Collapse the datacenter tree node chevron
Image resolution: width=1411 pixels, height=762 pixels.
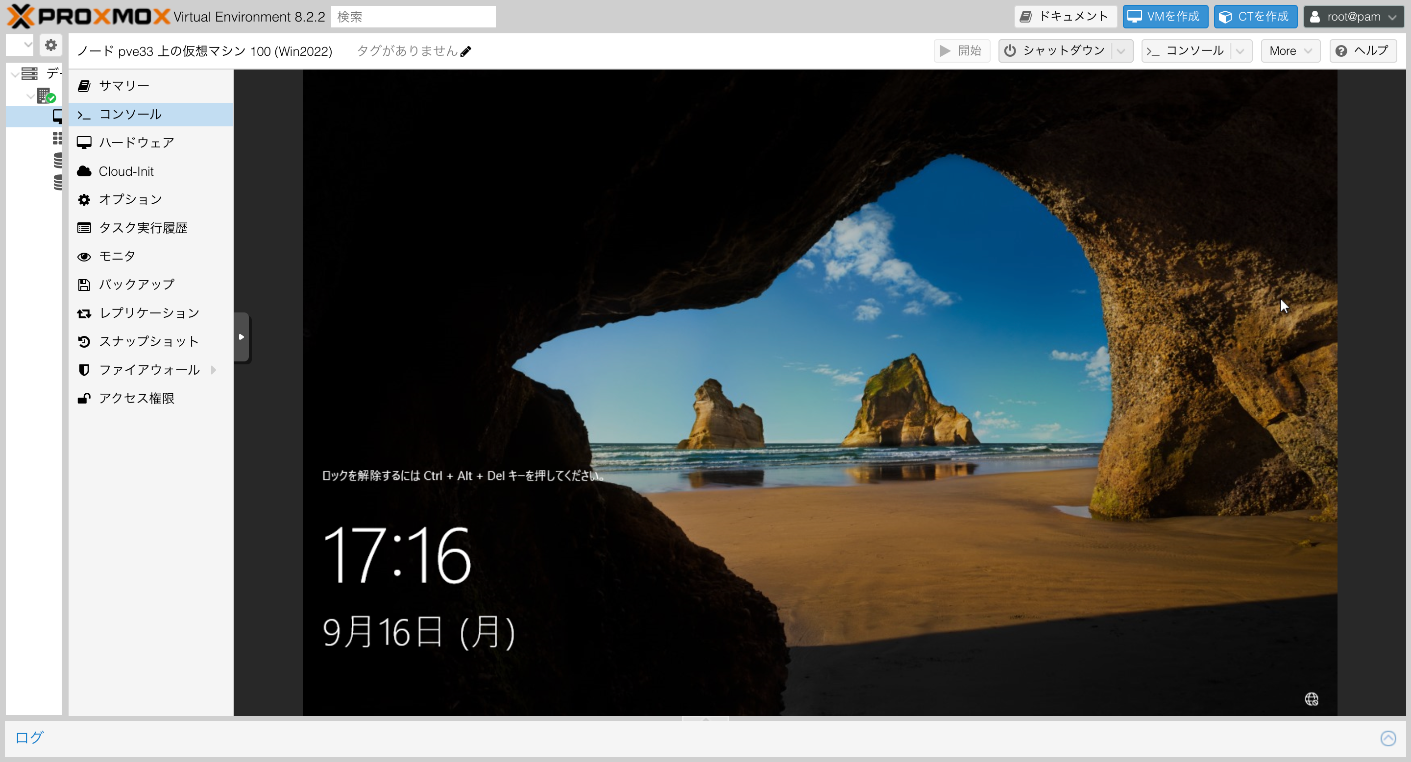pyautogui.click(x=15, y=73)
